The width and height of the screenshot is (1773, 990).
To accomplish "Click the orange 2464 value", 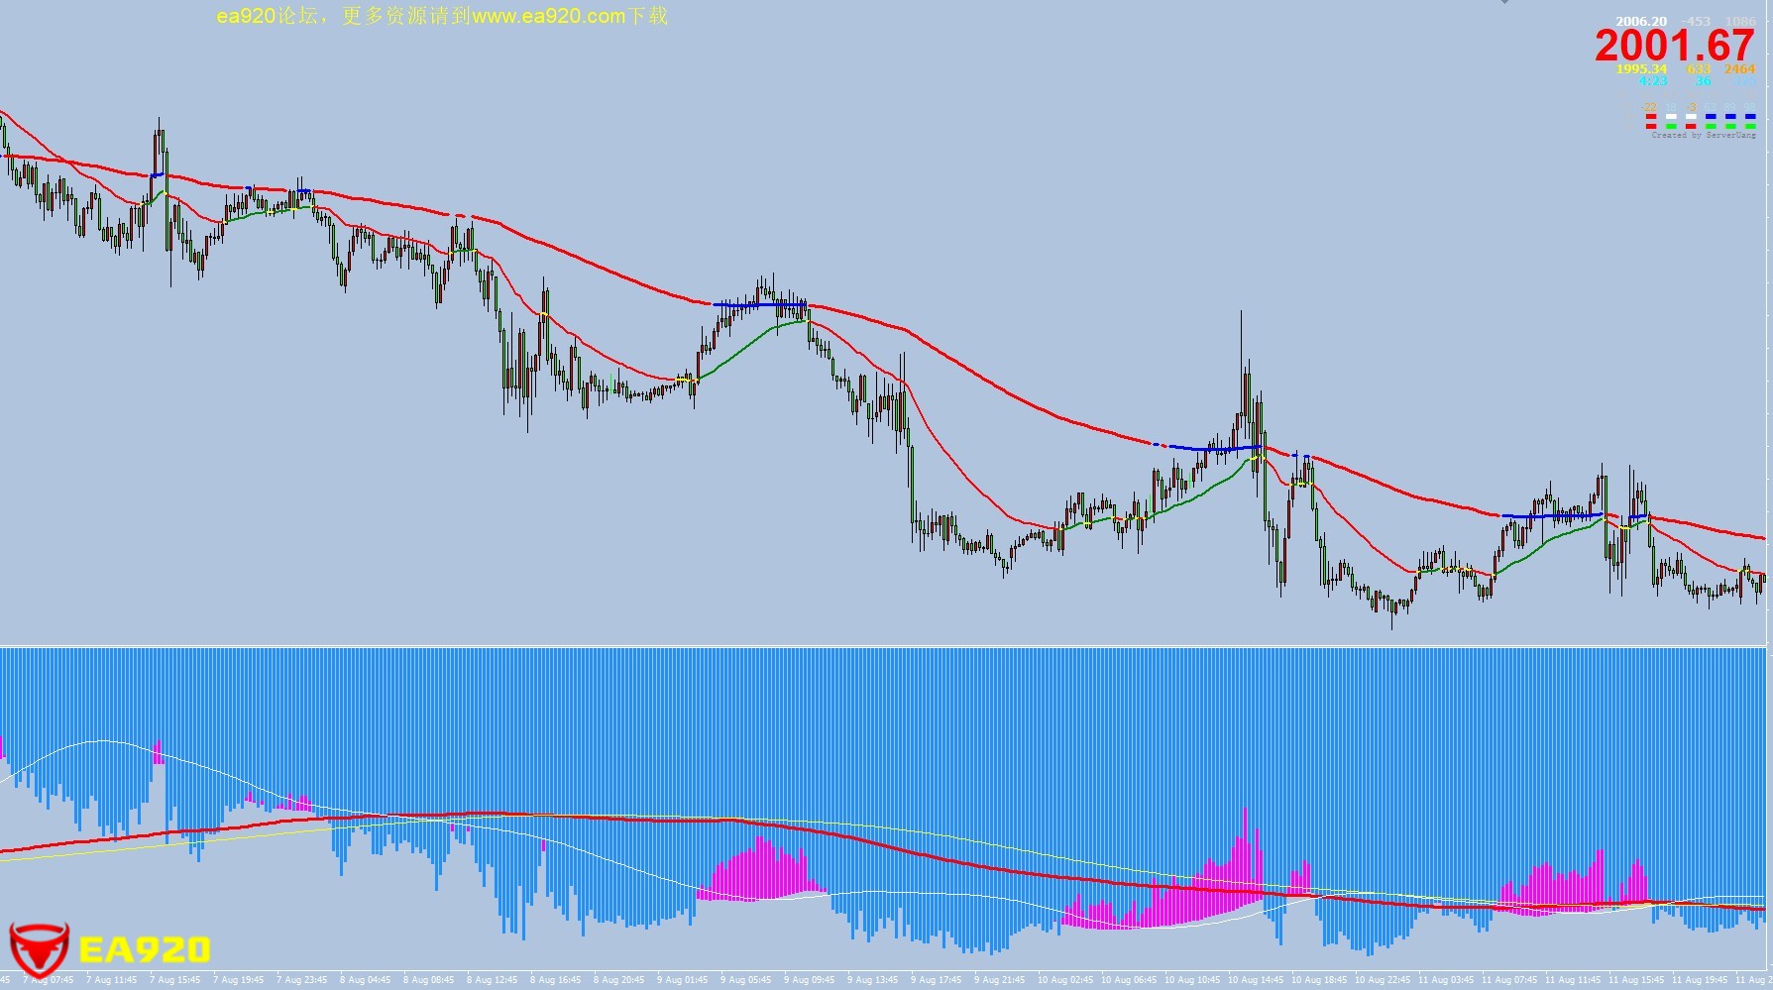I will tap(1739, 69).
